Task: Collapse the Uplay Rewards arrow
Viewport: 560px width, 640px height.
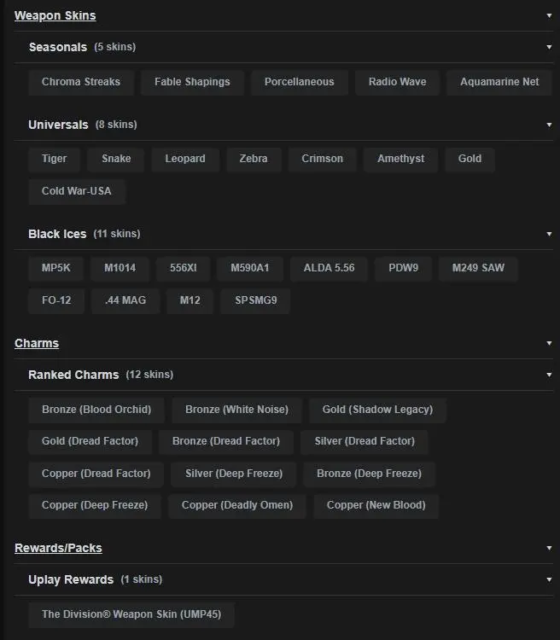Action: (x=549, y=579)
